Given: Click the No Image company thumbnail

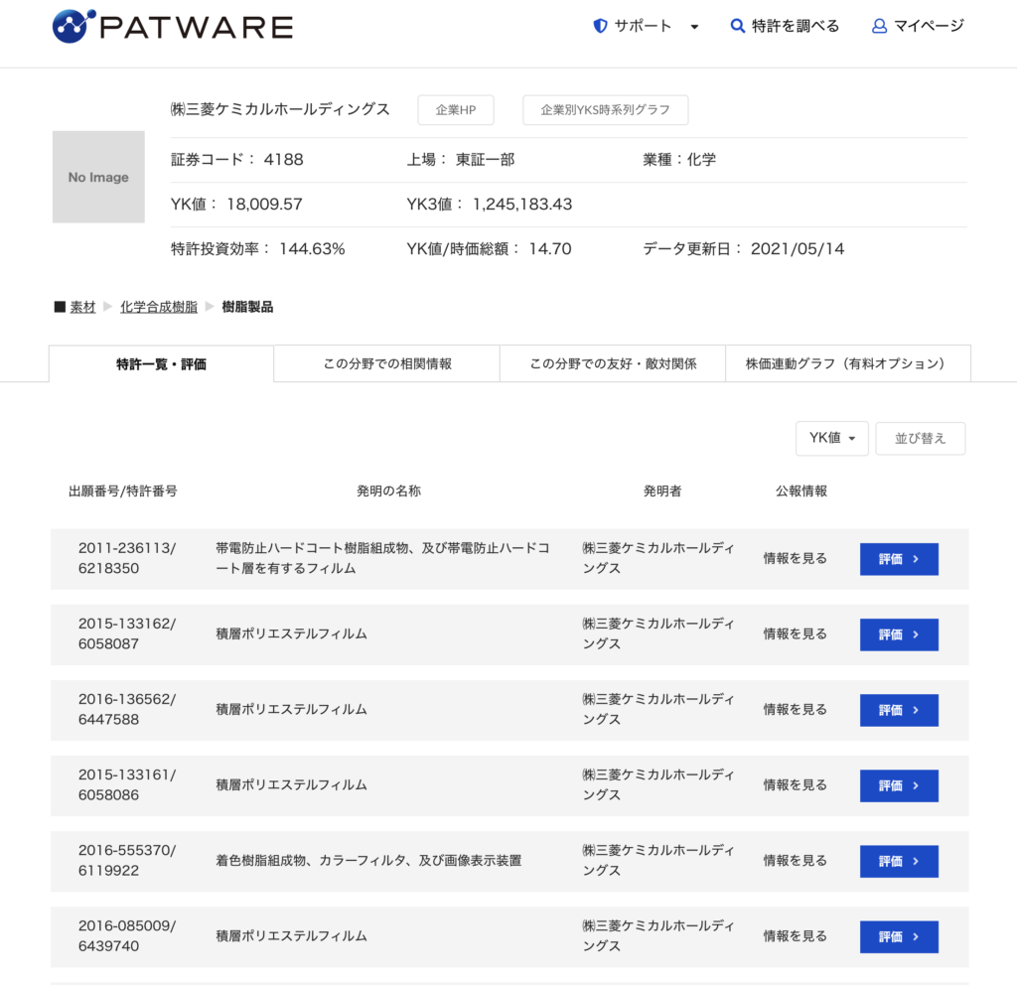Looking at the screenshot, I should point(98,177).
